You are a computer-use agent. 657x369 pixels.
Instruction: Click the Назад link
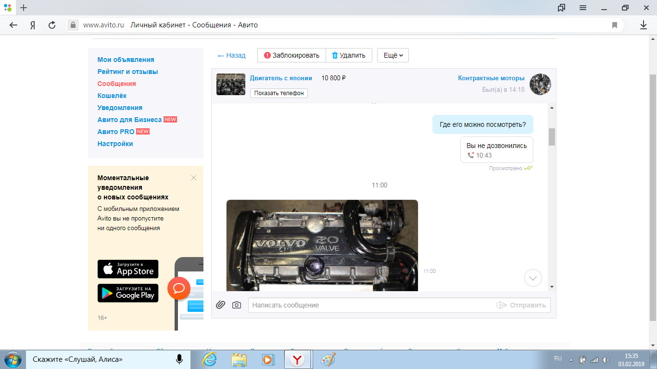click(x=231, y=55)
